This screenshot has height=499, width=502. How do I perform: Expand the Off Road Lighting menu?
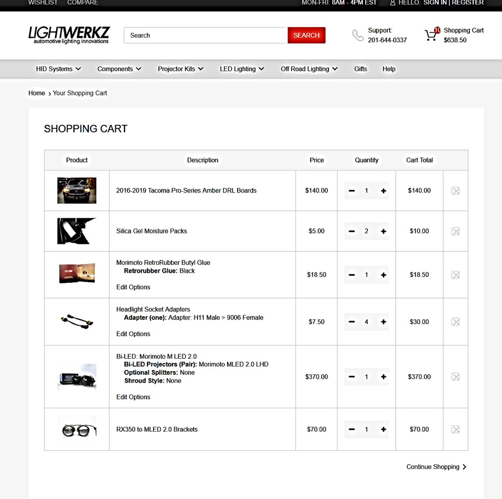point(309,69)
